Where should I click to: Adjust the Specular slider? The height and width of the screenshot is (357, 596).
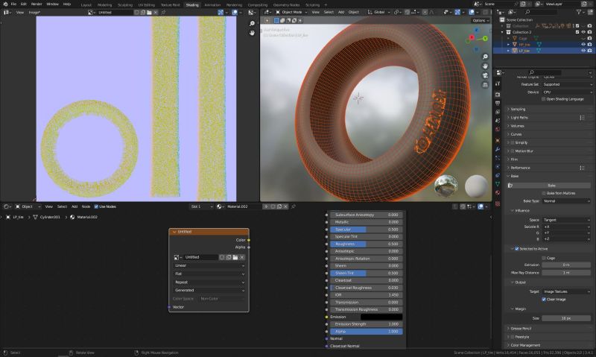(366, 230)
